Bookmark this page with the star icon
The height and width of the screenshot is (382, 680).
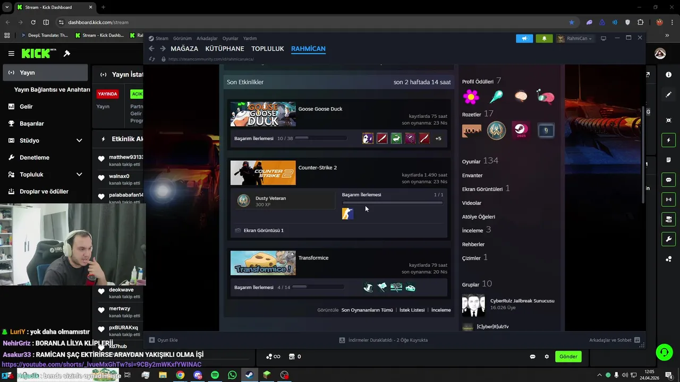(572, 22)
